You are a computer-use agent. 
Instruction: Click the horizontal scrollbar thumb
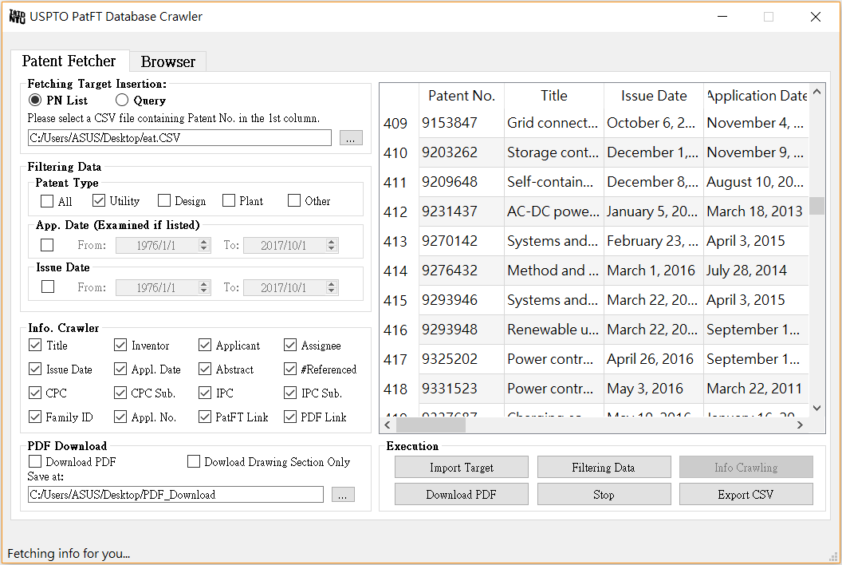(431, 425)
